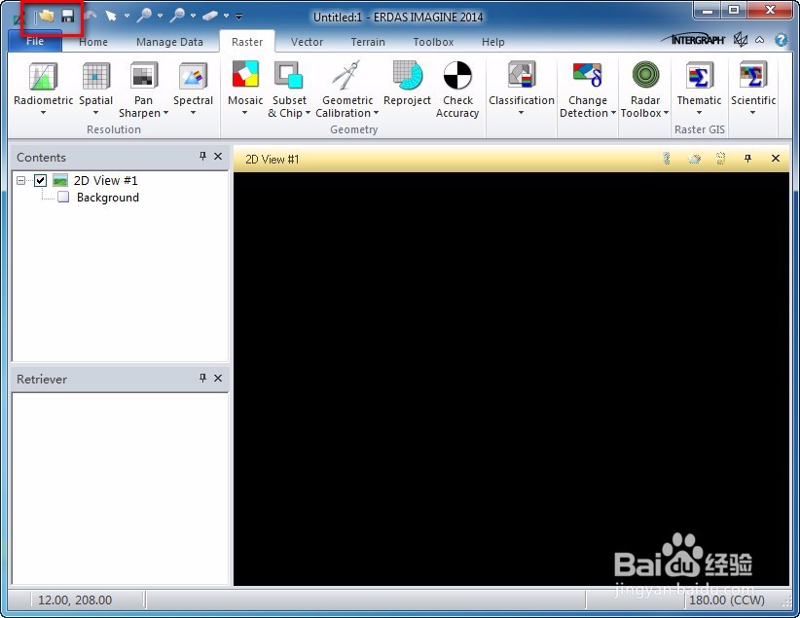Click the second magnifier zoom tool
The height and width of the screenshot is (618, 800).
(x=177, y=16)
